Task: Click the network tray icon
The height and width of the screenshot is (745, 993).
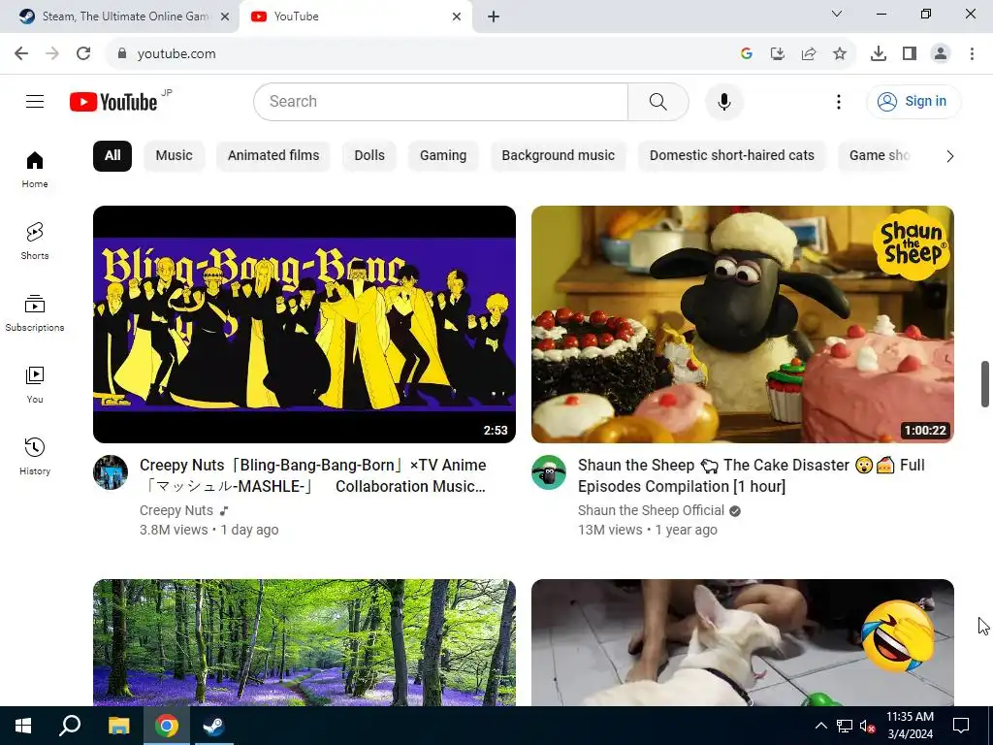Action: (845, 726)
